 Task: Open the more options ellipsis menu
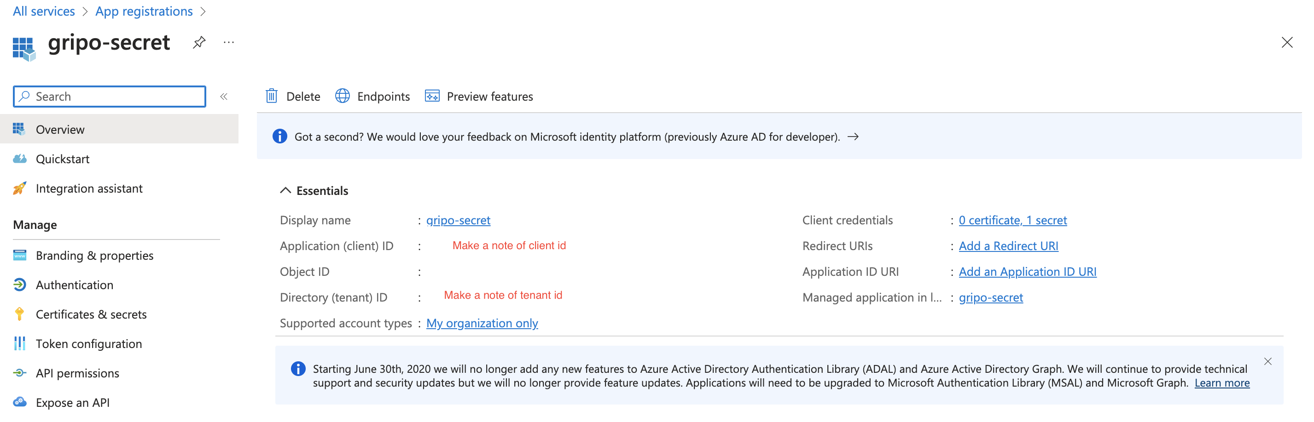228,42
